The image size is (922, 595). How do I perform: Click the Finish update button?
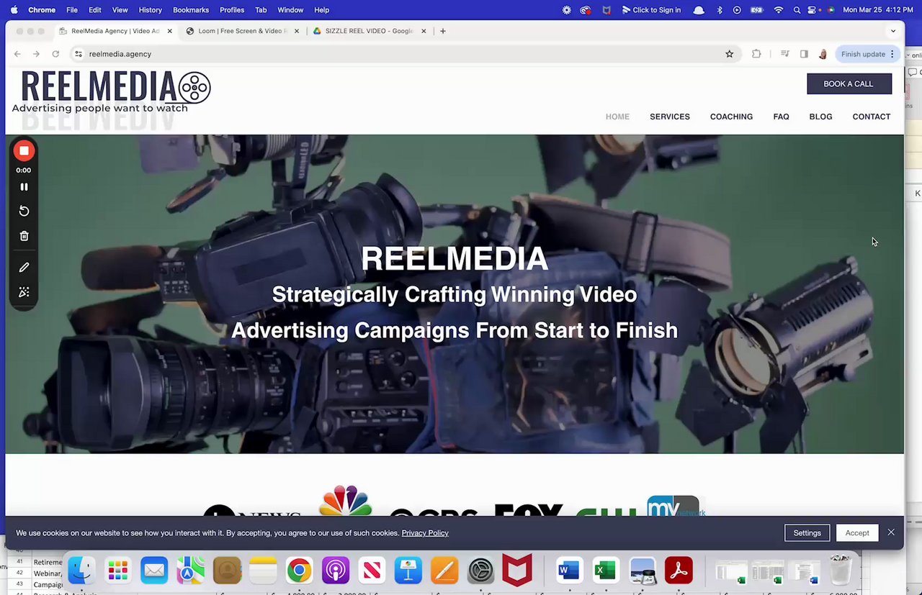tap(867, 54)
